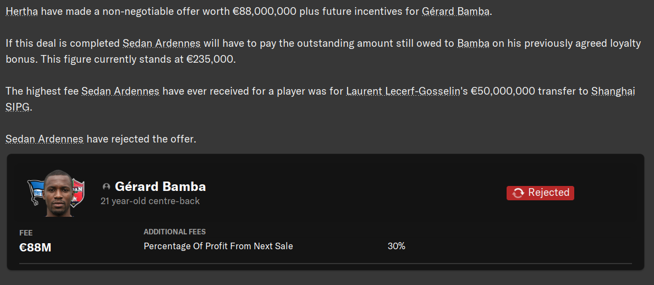Open the Laurent Lecerf-Gosselin player link
This screenshot has width=654, height=285.
pyautogui.click(x=403, y=91)
